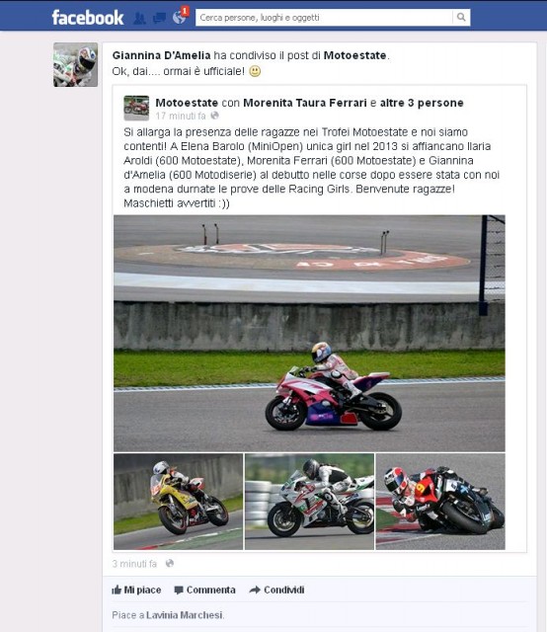Viewport: 547px width, 632px height.
Task: Show 'altre 3 persone' tagged list
Action: [x=422, y=103]
